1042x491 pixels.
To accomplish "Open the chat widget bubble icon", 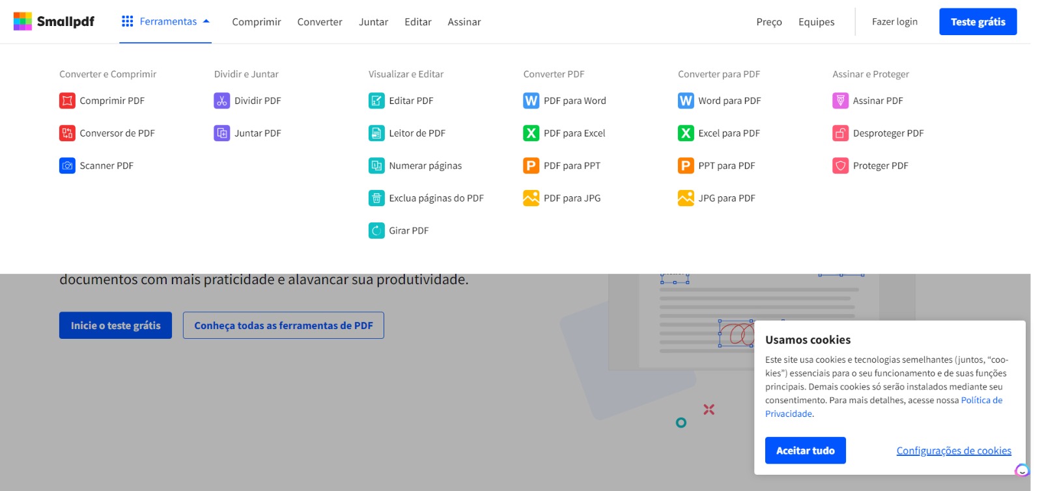I will pyautogui.click(x=1022, y=470).
